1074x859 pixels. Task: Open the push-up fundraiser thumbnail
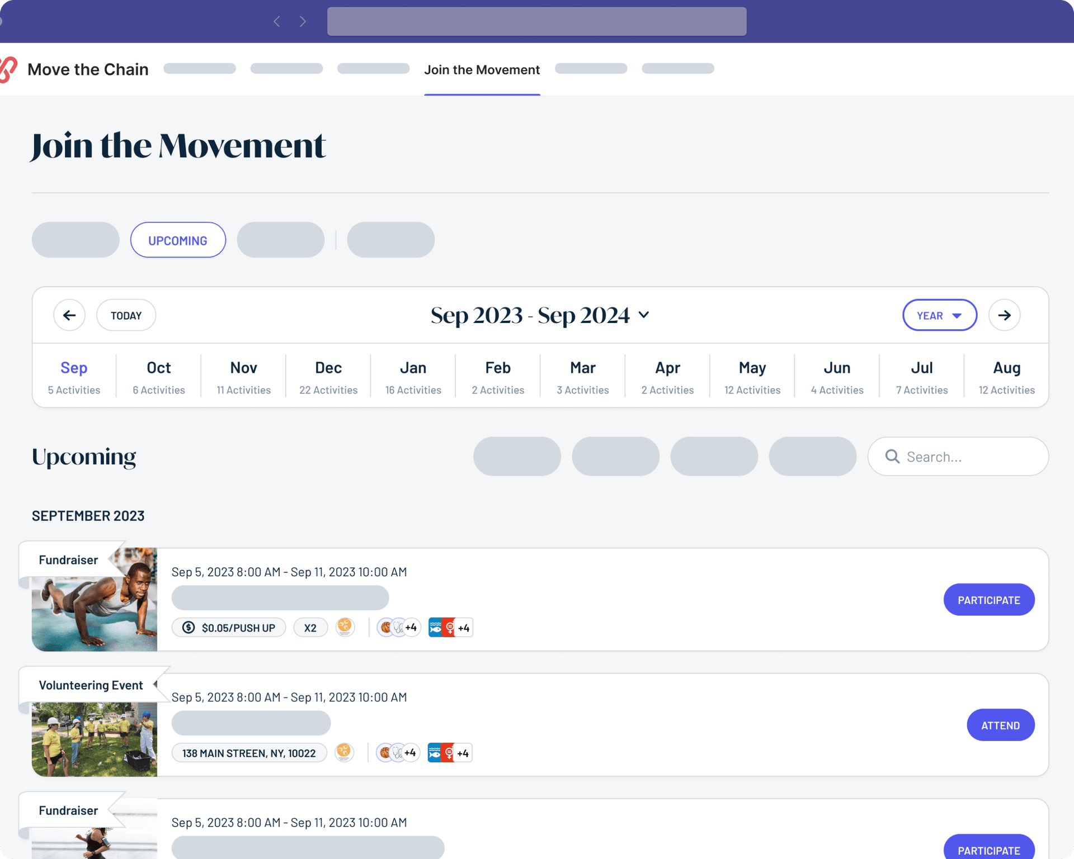coord(94,600)
